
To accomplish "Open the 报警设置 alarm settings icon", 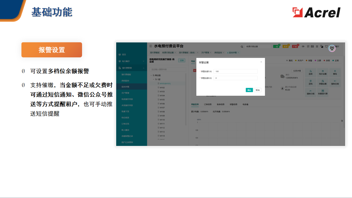I will (x=323, y=82).
